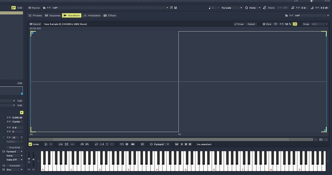Click the maximize/normalize volume icon
This screenshot has width=332, height=175.
tap(66, 144)
